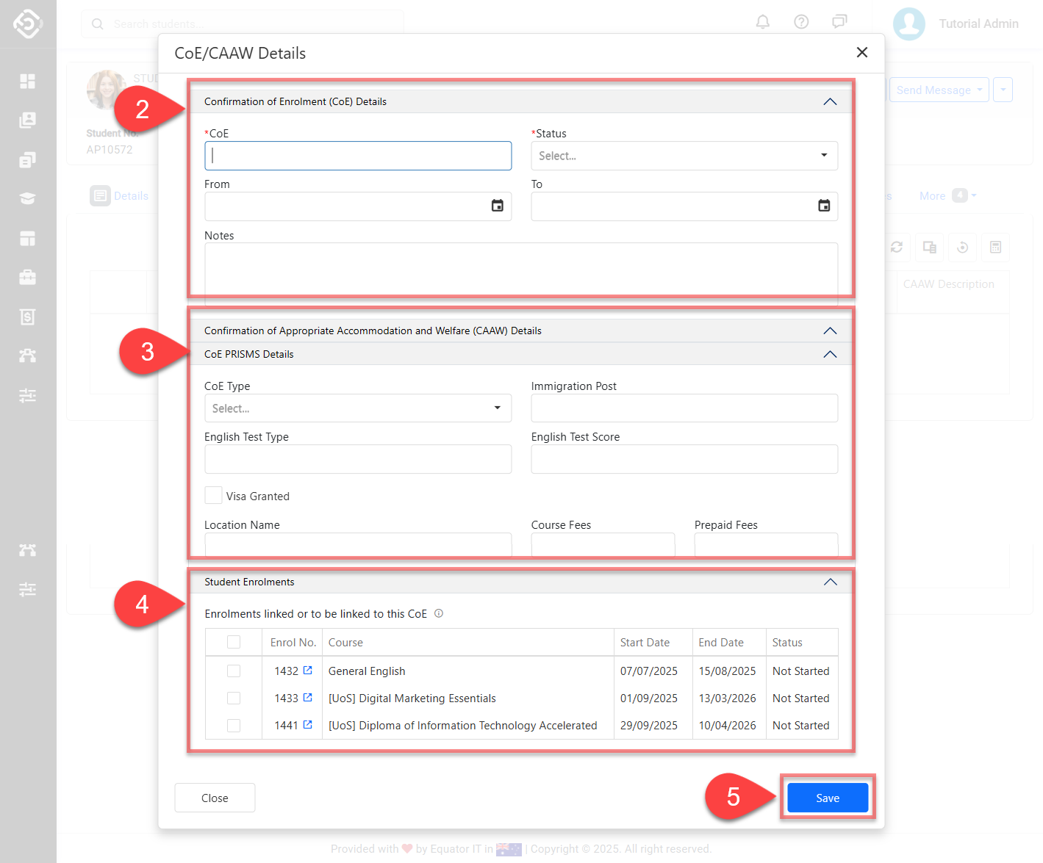
Task: Collapse Confirmation of Enrolment (CoE) Details section
Action: pos(830,102)
